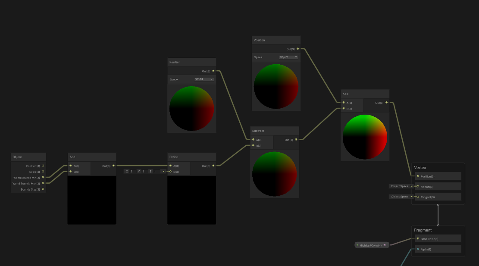Click the Out(3) output port of the Divide node
The height and width of the screenshot is (266, 479).
(212, 166)
